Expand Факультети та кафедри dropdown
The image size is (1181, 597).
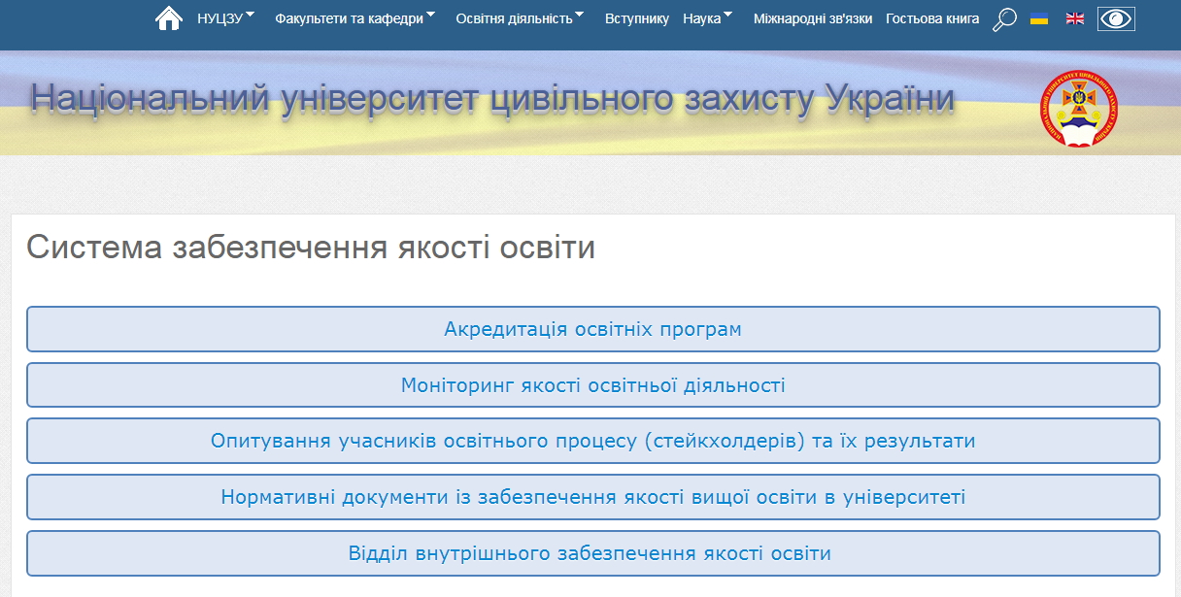[x=354, y=18]
